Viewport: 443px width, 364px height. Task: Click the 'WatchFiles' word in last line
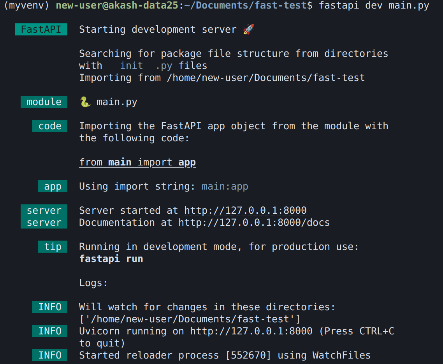coord(341,355)
